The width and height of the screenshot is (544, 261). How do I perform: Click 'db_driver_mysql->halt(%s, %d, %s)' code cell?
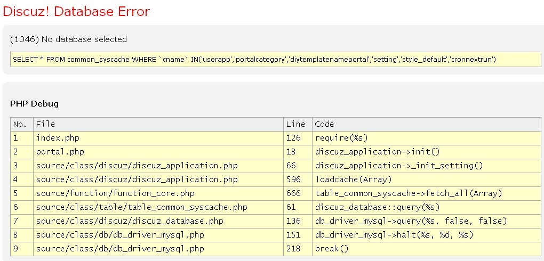(x=426, y=235)
